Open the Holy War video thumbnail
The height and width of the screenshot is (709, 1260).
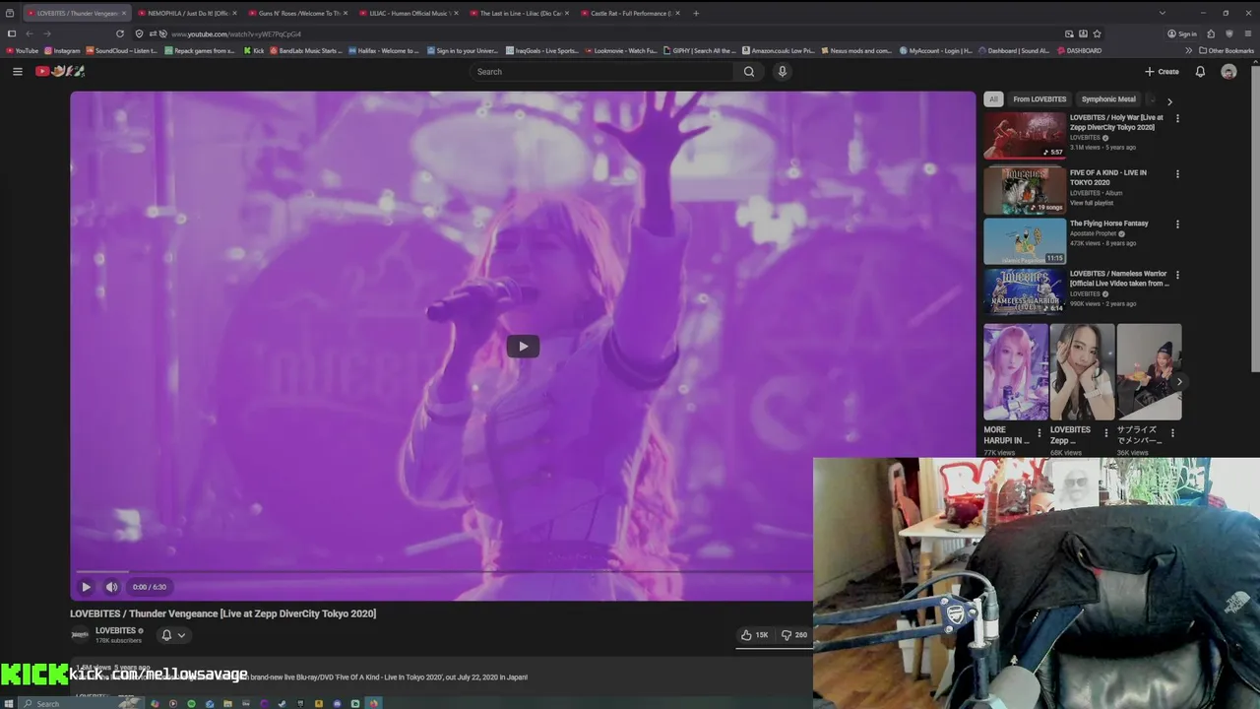tap(1025, 136)
